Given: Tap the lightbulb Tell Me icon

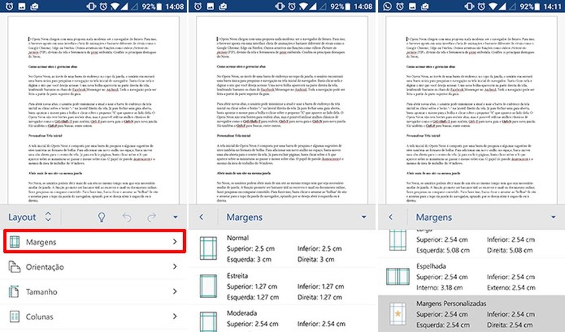Looking at the screenshot, I should [x=100, y=217].
